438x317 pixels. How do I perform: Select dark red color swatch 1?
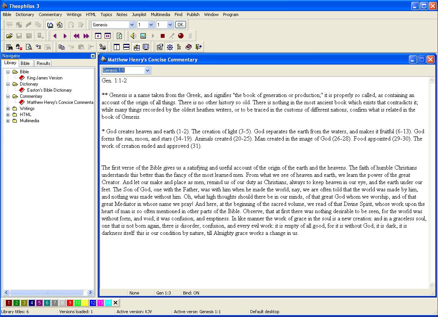coord(9,302)
